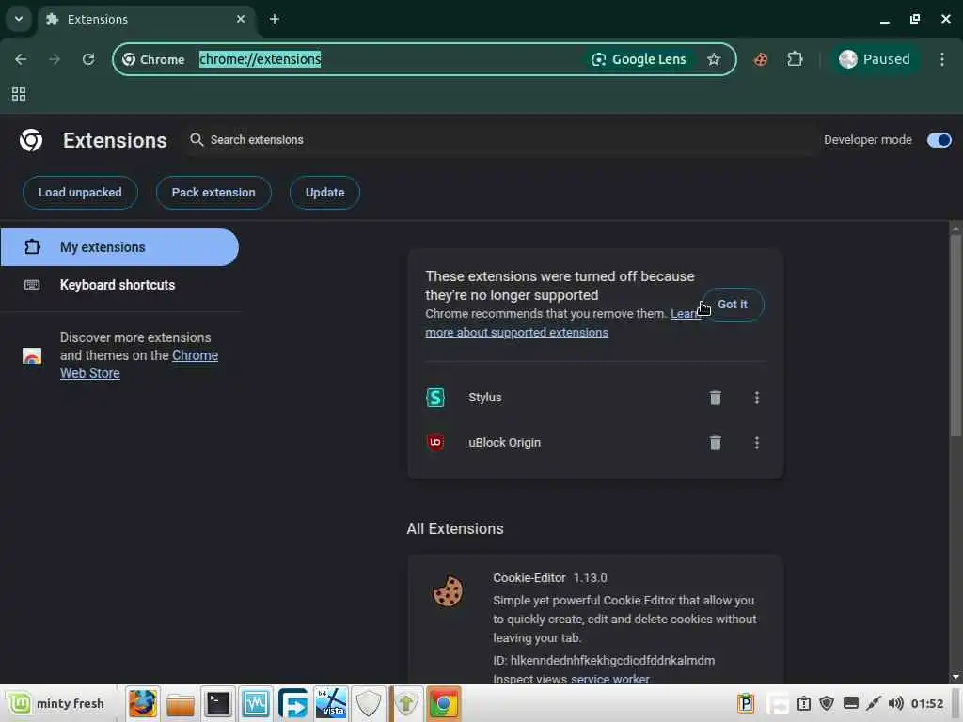Click the Got it button
The height and width of the screenshot is (722, 963).
click(x=733, y=304)
